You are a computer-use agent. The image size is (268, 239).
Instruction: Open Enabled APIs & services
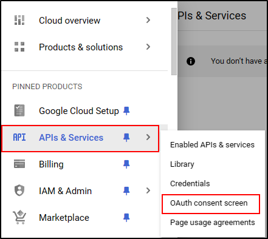[x=212, y=145]
